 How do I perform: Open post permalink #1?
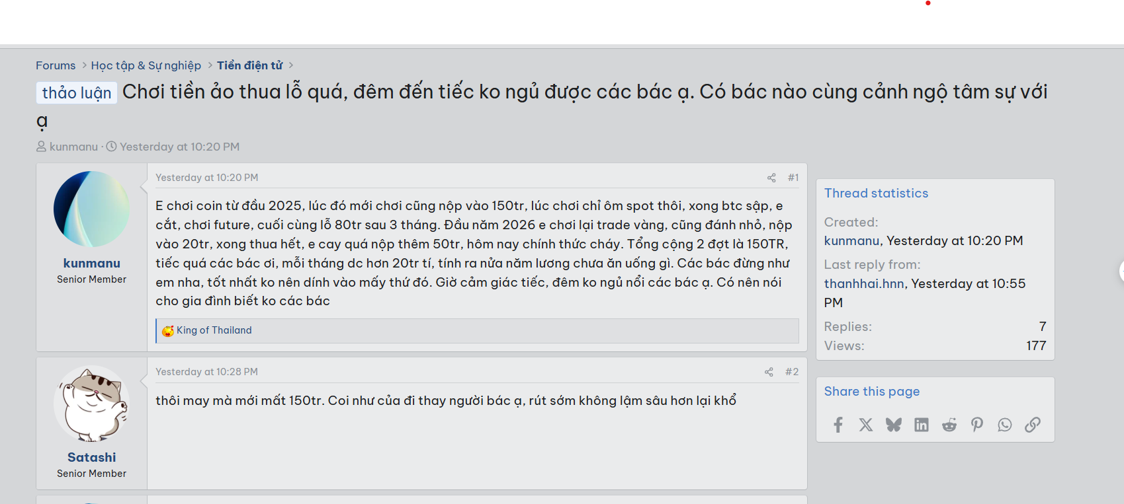coord(793,178)
